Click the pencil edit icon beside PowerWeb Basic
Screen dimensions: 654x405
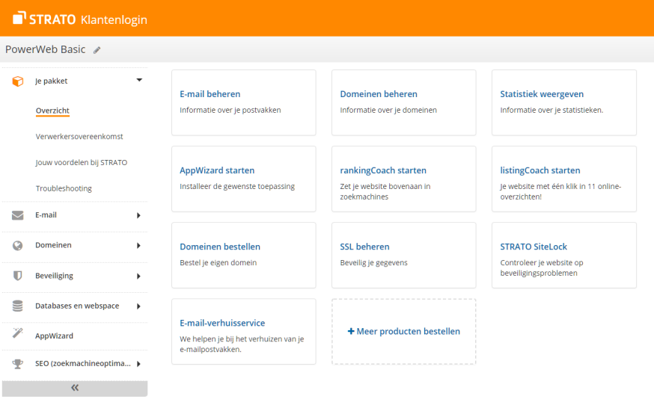point(97,50)
